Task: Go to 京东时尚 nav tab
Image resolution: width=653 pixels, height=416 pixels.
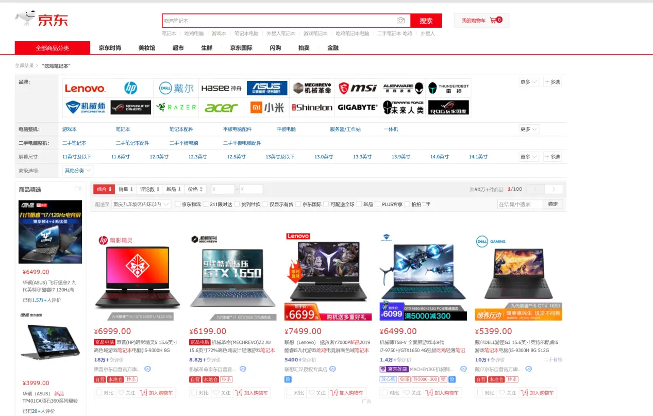Action: [110, 48]
